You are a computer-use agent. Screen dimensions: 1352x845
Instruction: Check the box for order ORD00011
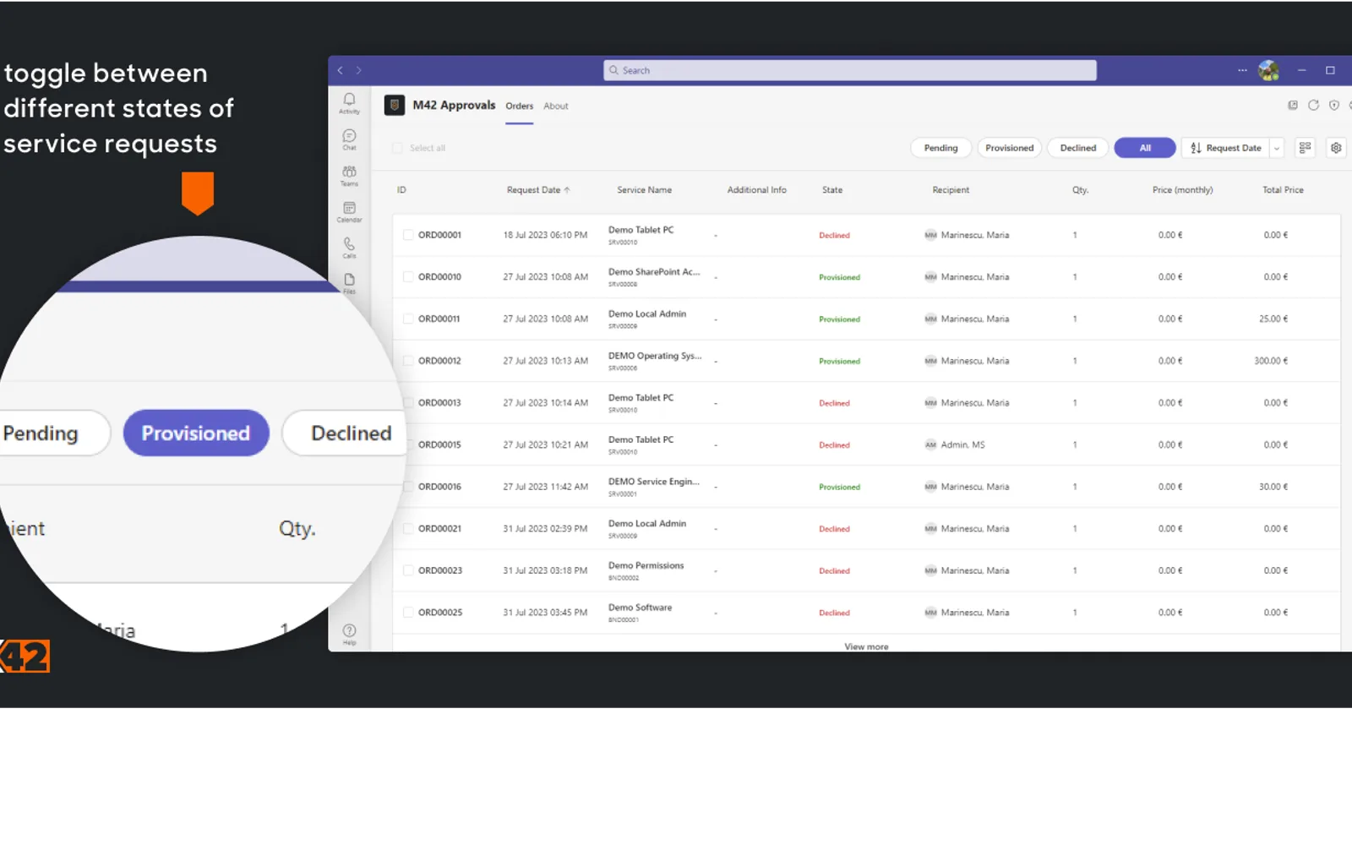point(408,319)
